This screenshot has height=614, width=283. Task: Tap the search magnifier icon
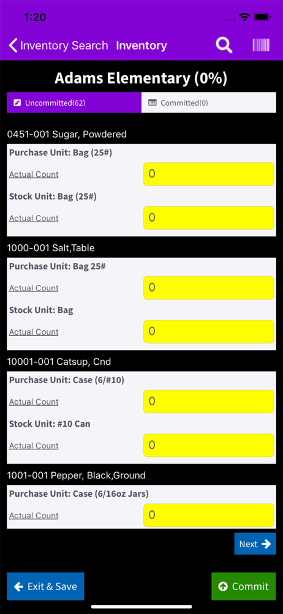[224, 45]
